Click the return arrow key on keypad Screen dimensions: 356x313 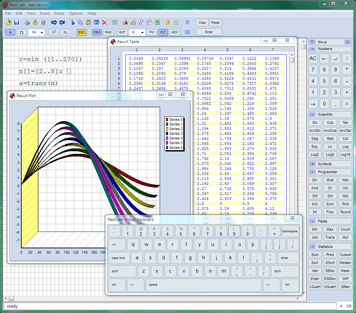tap(336, 59)
